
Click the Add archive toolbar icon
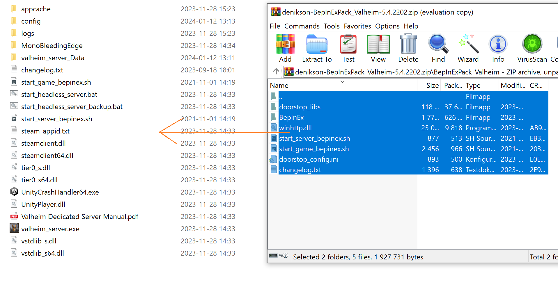[x=285, y=48]
